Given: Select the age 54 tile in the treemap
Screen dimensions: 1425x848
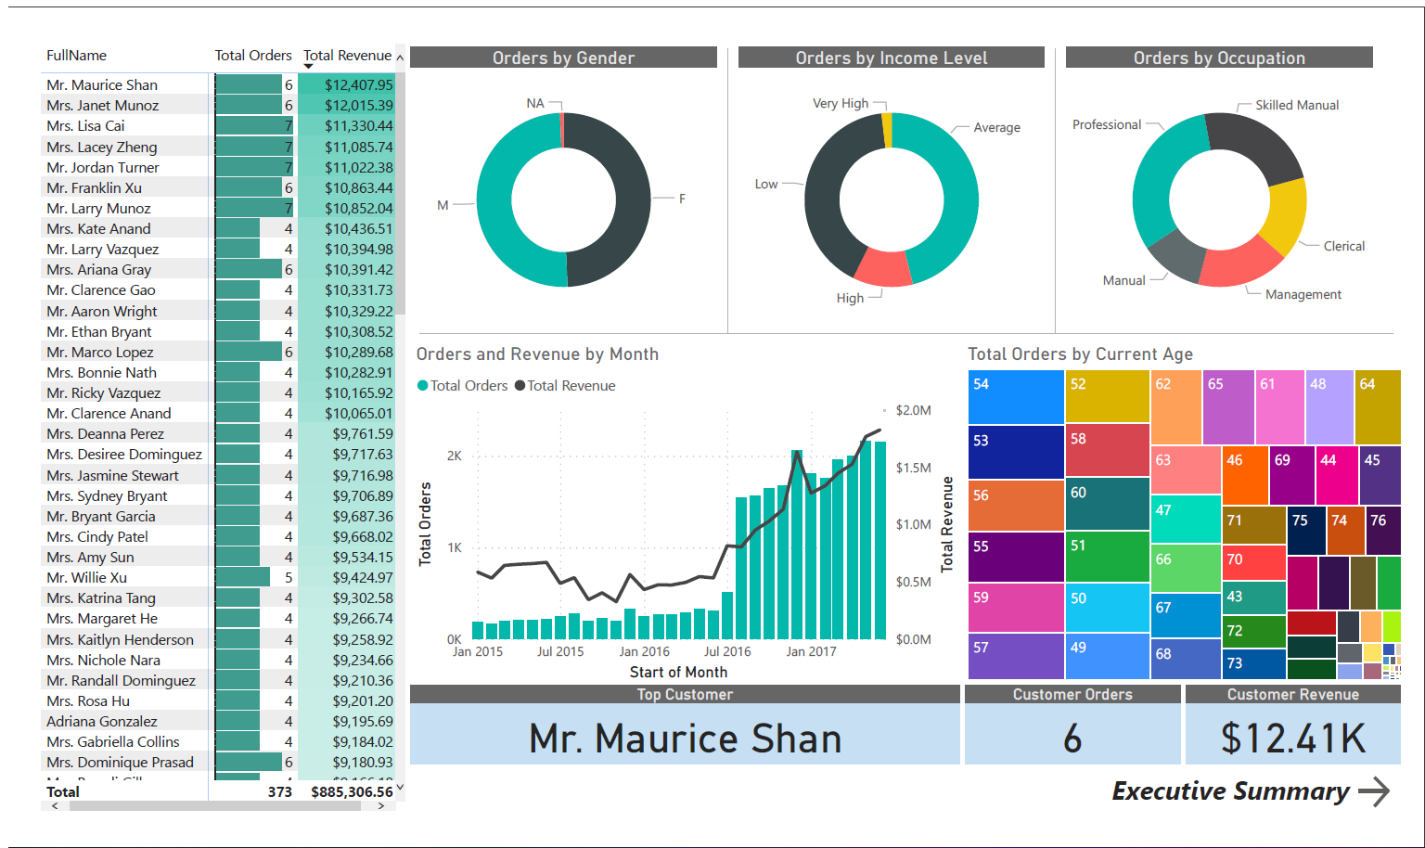Looking at the screenshot, I should 1015,397.
